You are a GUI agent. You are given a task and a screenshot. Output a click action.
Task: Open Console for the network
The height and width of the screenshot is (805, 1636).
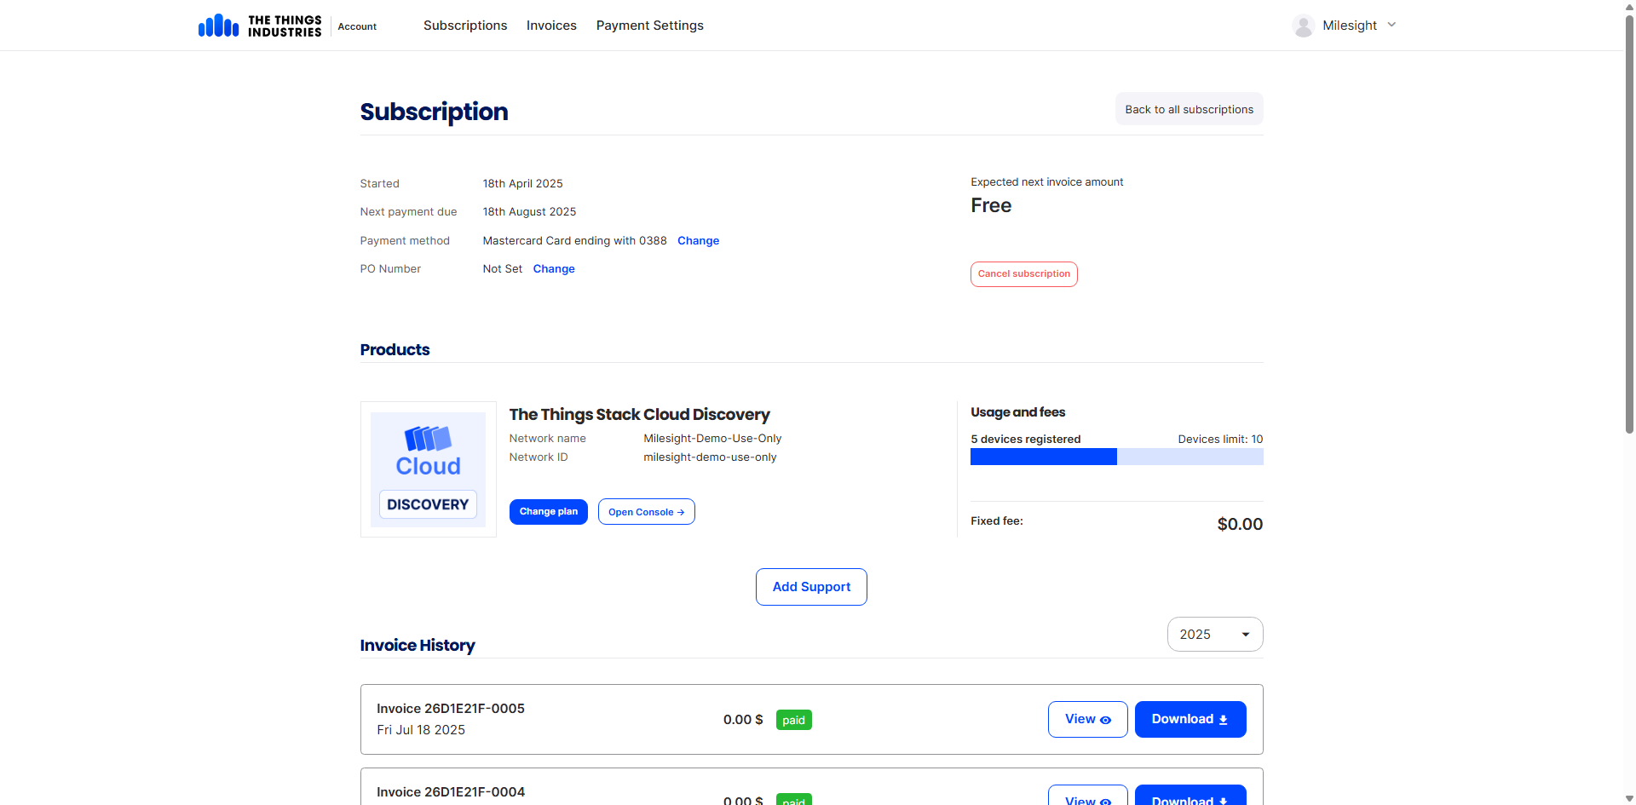click(646, 512)
